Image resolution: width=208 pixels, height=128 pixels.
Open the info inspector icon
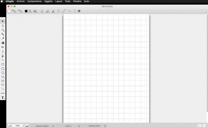click(x=79, y=11)
